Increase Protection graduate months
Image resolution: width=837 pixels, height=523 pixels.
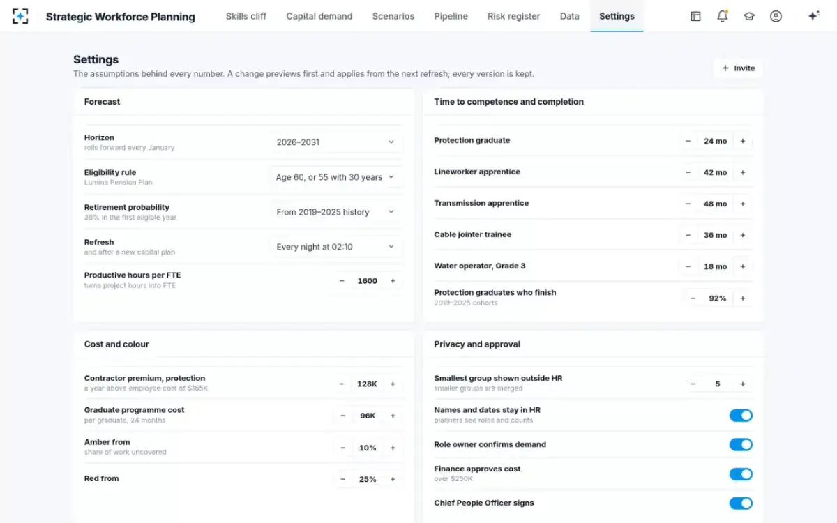tap(743, 141)
